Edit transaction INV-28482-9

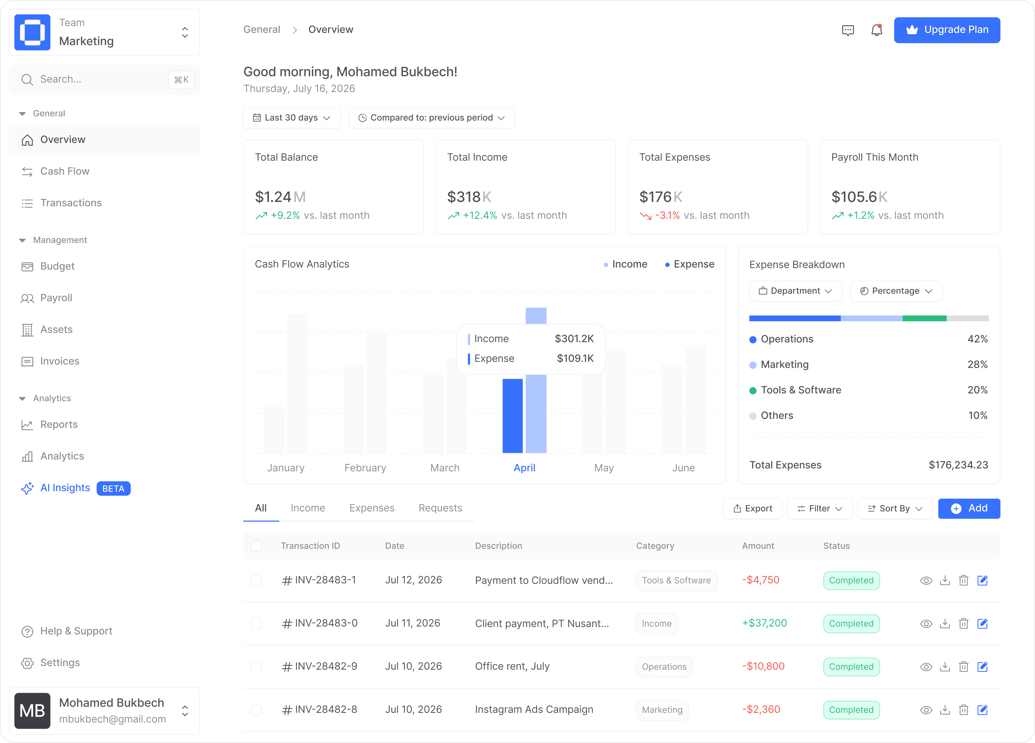[x=983, y=666]
